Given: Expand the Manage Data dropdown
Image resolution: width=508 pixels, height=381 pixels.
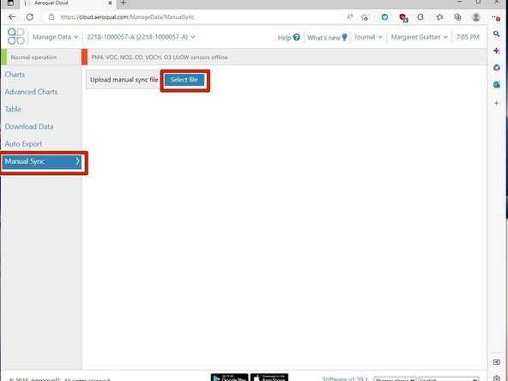Looking at the screenshot, I should tap(56, 37).
